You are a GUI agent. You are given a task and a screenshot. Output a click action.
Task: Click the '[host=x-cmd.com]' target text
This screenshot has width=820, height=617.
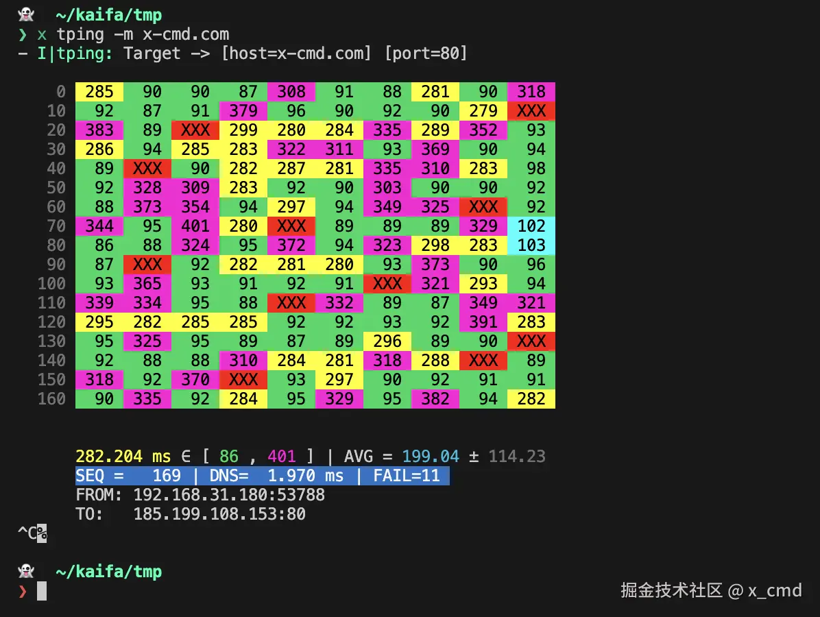click(296, 53)
